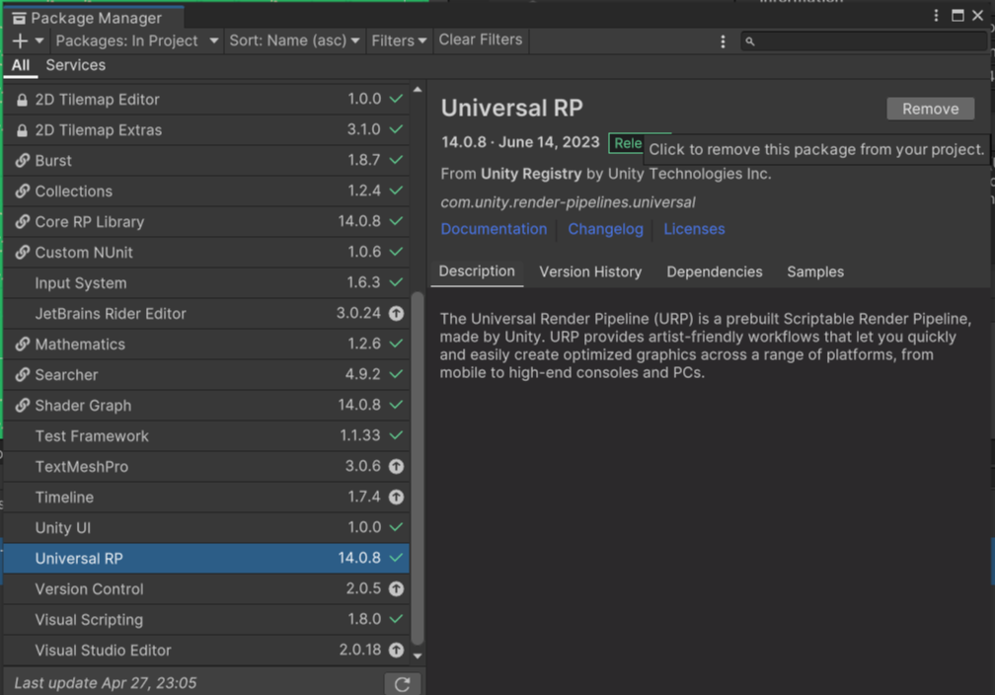Select the Input System package
The width and height of the screenshot is (995, 695).
206,283
